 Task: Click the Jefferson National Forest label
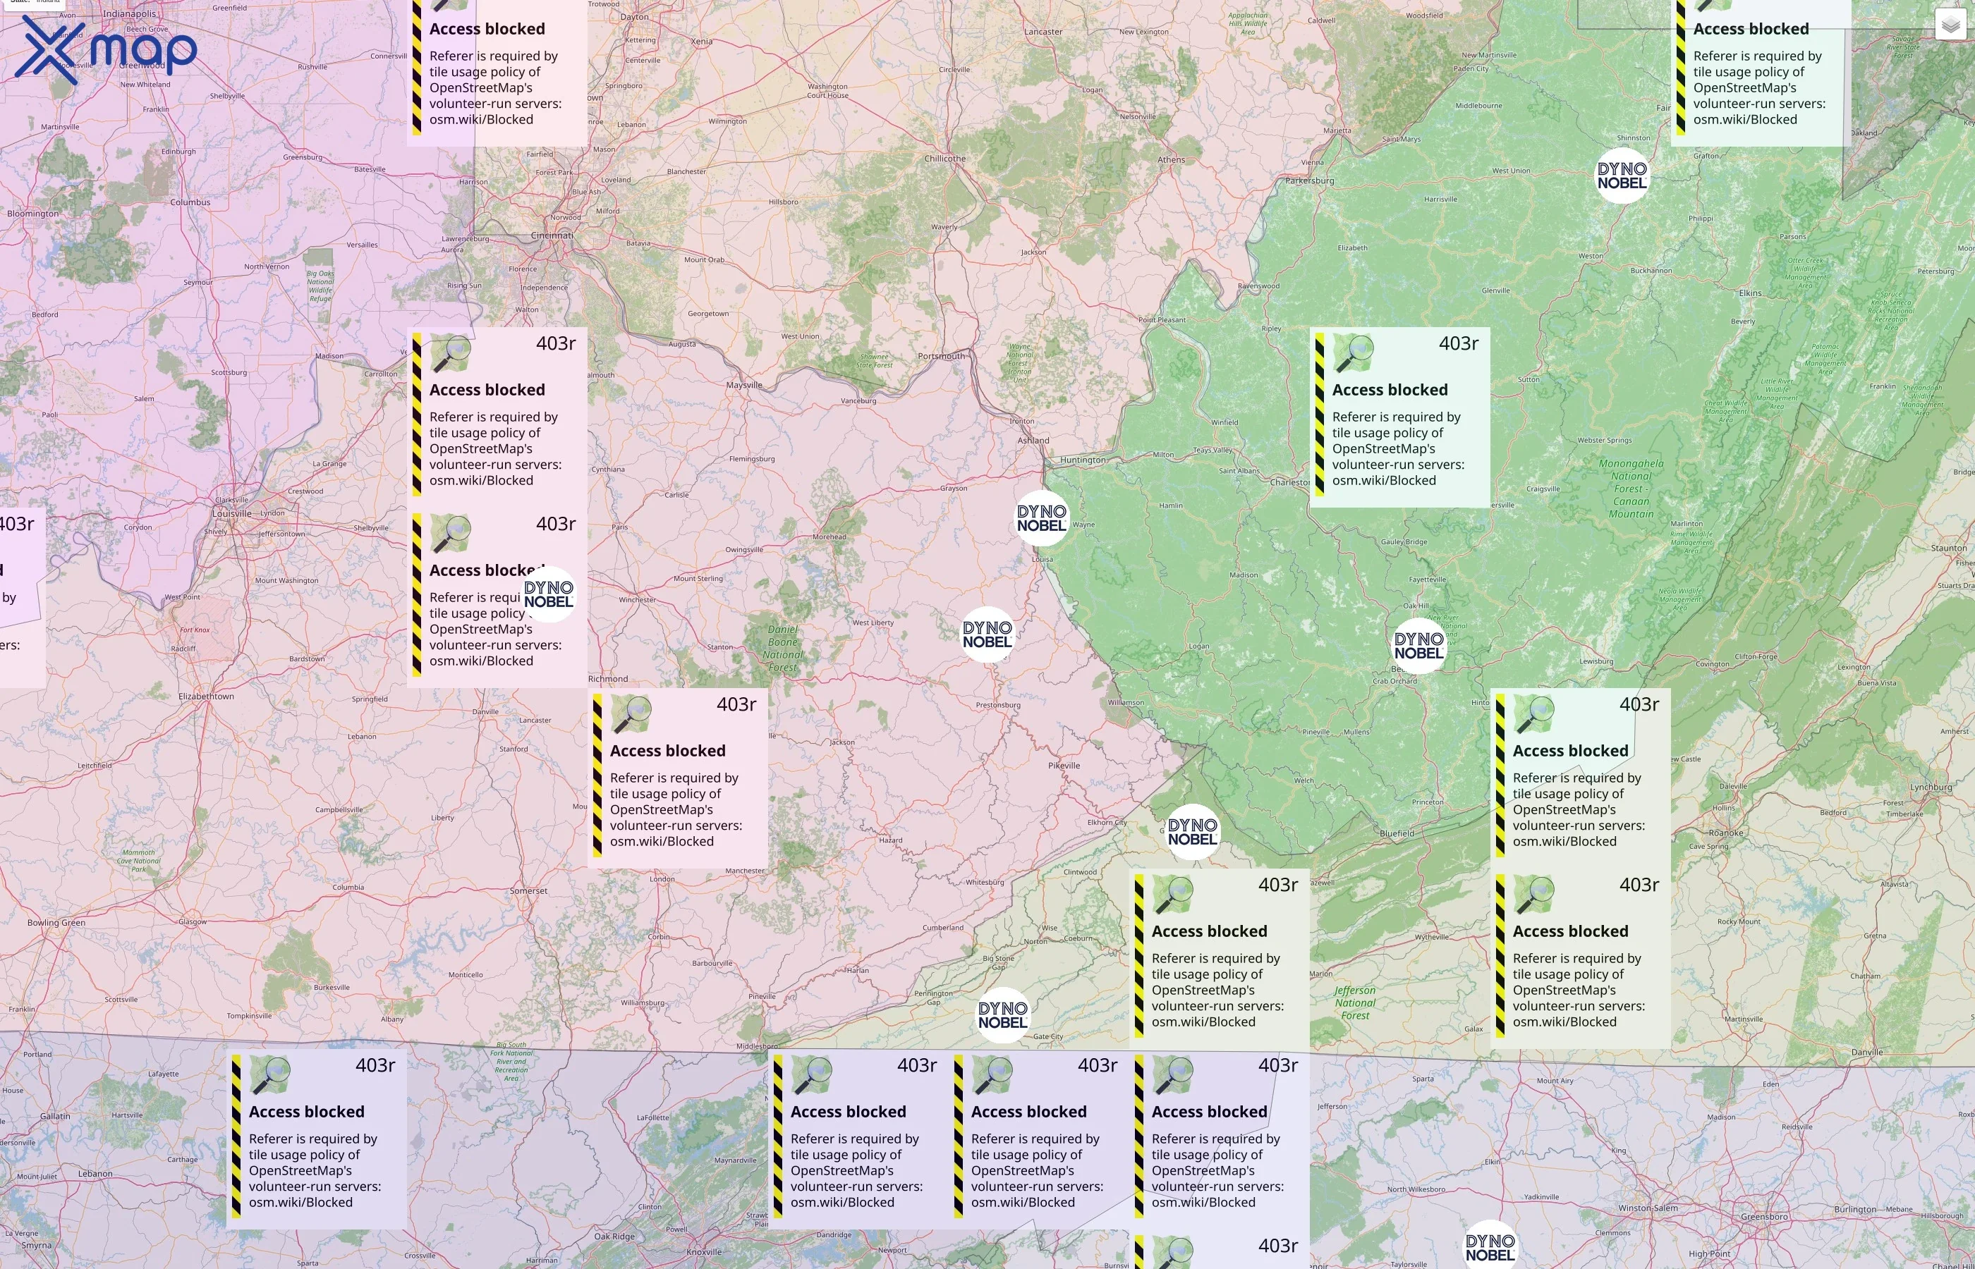pyautogui.click(x=1355, y=1003)
